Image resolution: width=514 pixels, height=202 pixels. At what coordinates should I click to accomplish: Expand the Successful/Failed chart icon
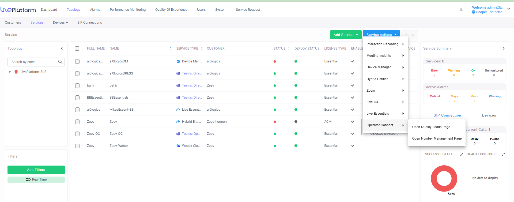click(462, 154)
